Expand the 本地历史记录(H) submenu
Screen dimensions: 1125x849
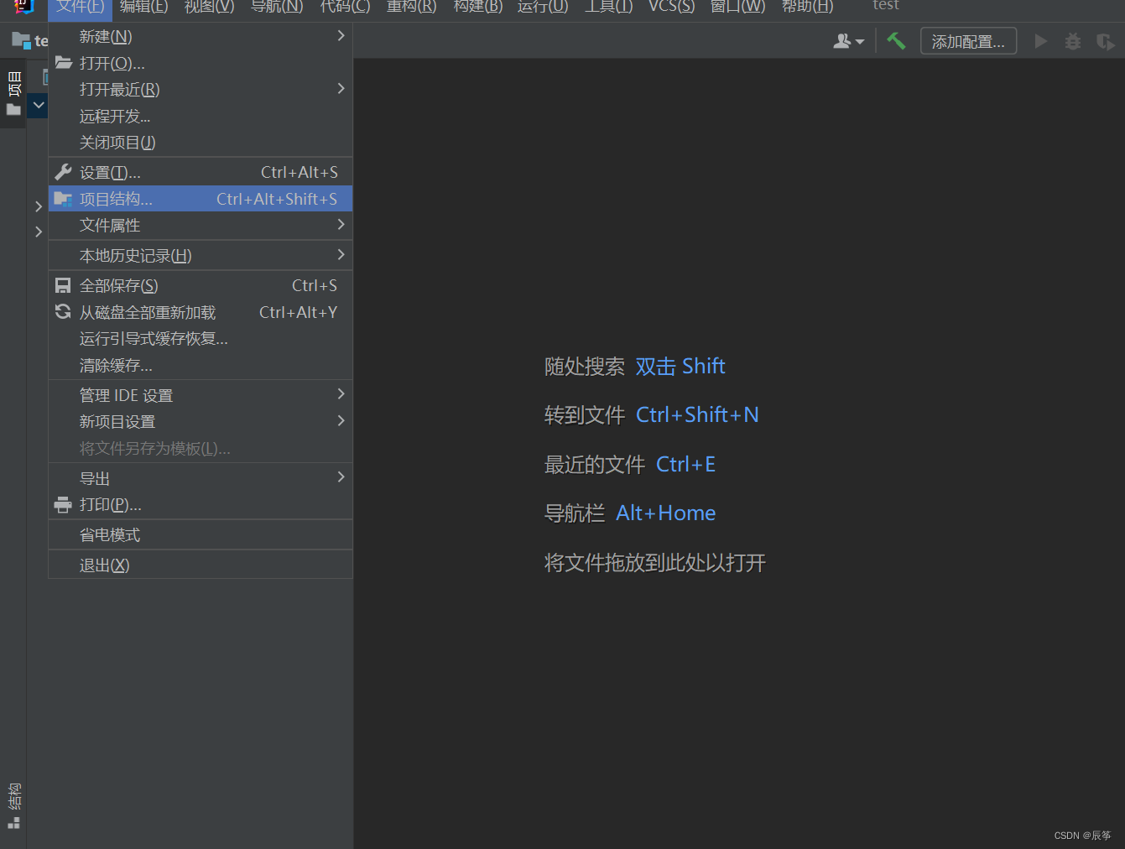point(201,255)
